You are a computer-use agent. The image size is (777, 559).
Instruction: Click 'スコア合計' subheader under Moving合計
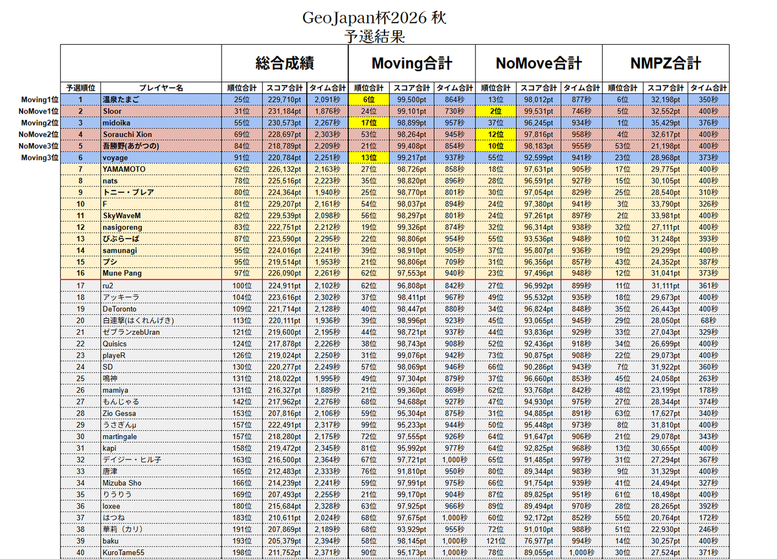[412, 88]
